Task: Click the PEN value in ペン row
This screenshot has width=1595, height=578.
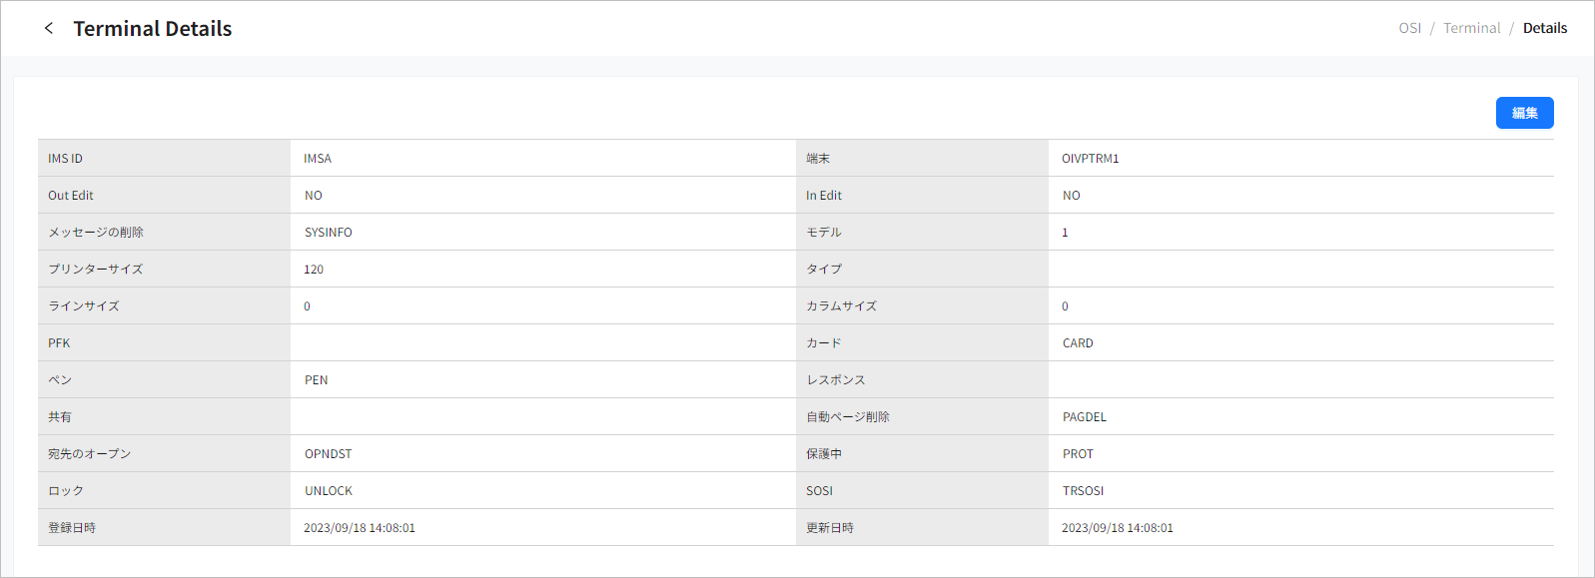Action: tap(316, 380)
